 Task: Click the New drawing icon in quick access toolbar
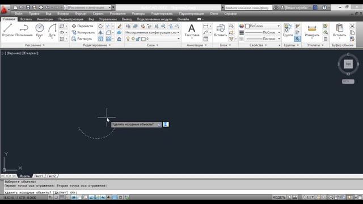point(15,7)
